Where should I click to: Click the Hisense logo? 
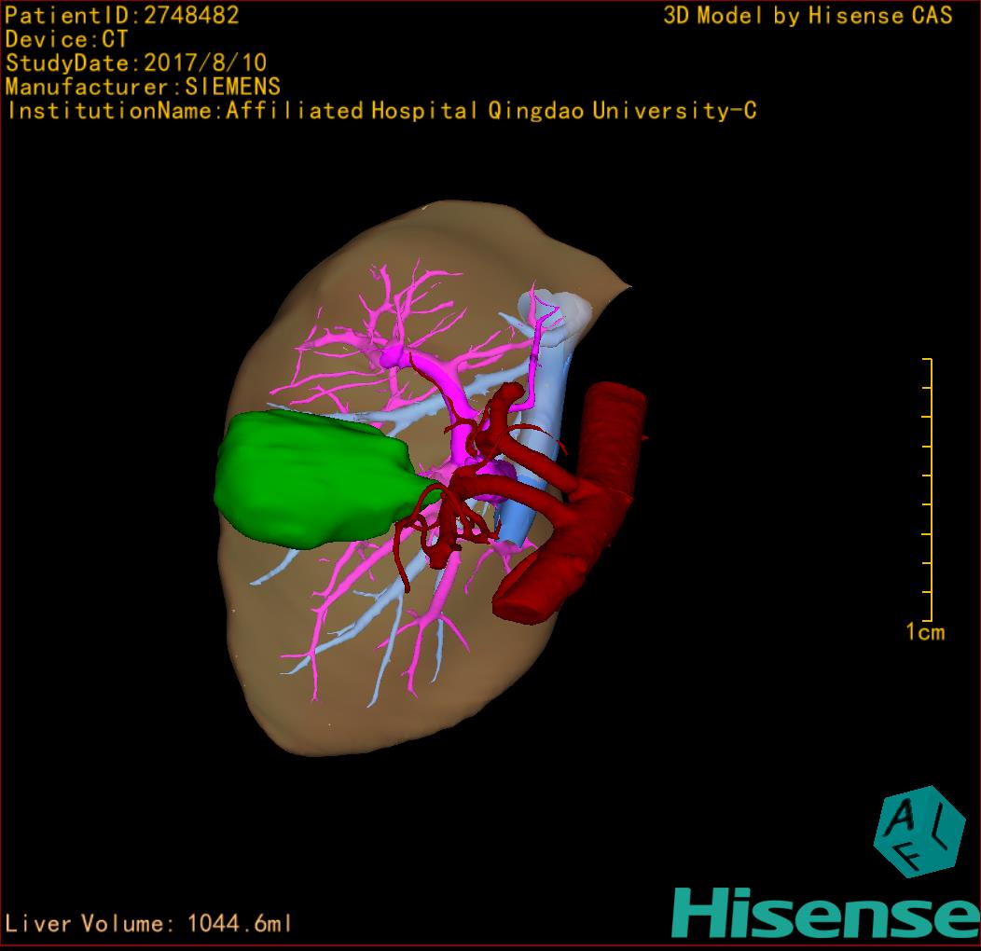coord(826,914)
